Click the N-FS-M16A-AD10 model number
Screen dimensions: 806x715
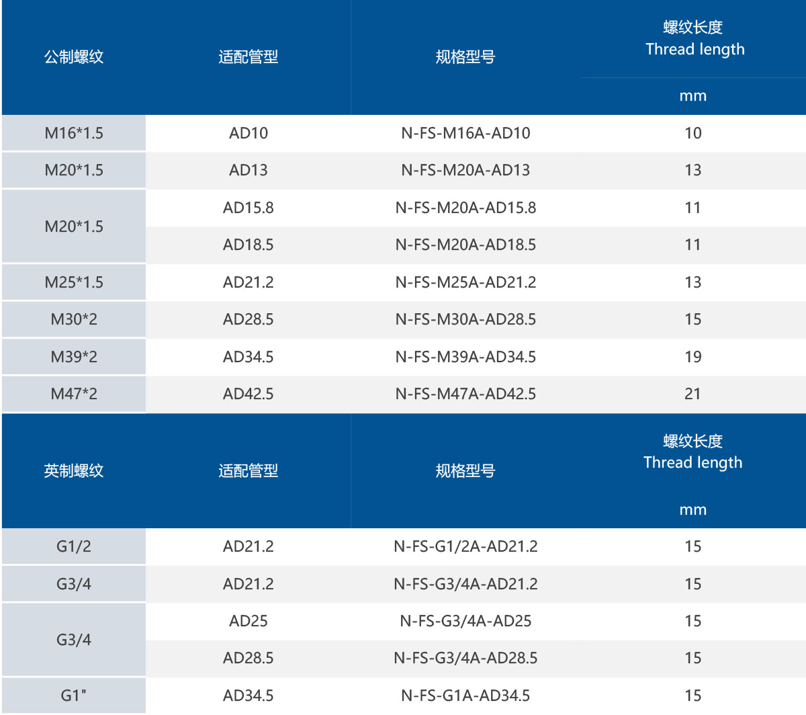[467, 132]
